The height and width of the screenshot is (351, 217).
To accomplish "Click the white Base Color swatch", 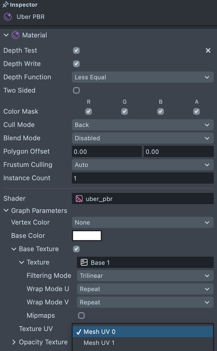I will pos(87,236).
